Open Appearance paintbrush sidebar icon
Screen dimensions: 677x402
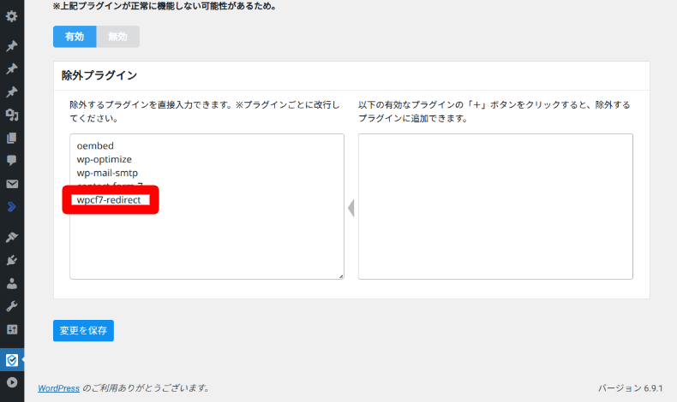pyautogui.click(x=12, y=237)
